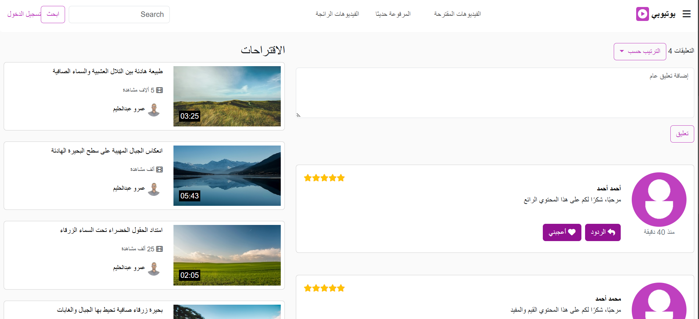Image resolution: width=699 pixels, height=319 pixels.
Task: Open the hamburger menu icon
Action: click(x=687, y=14)
